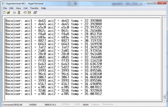Click the temp value 26.245604

(93, 31)
